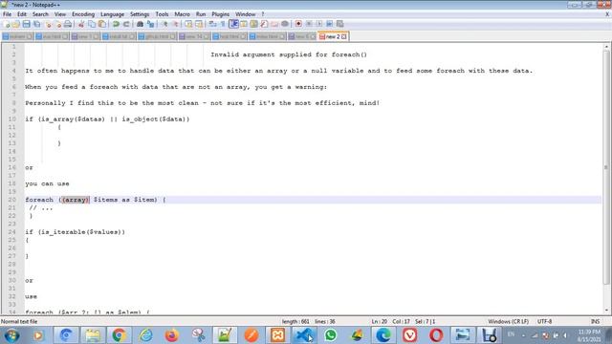This screenshot has height=344, width=612.
Task: Start macro recording with red dot icon
Action: pyautogui.click(x=298, y=24)
